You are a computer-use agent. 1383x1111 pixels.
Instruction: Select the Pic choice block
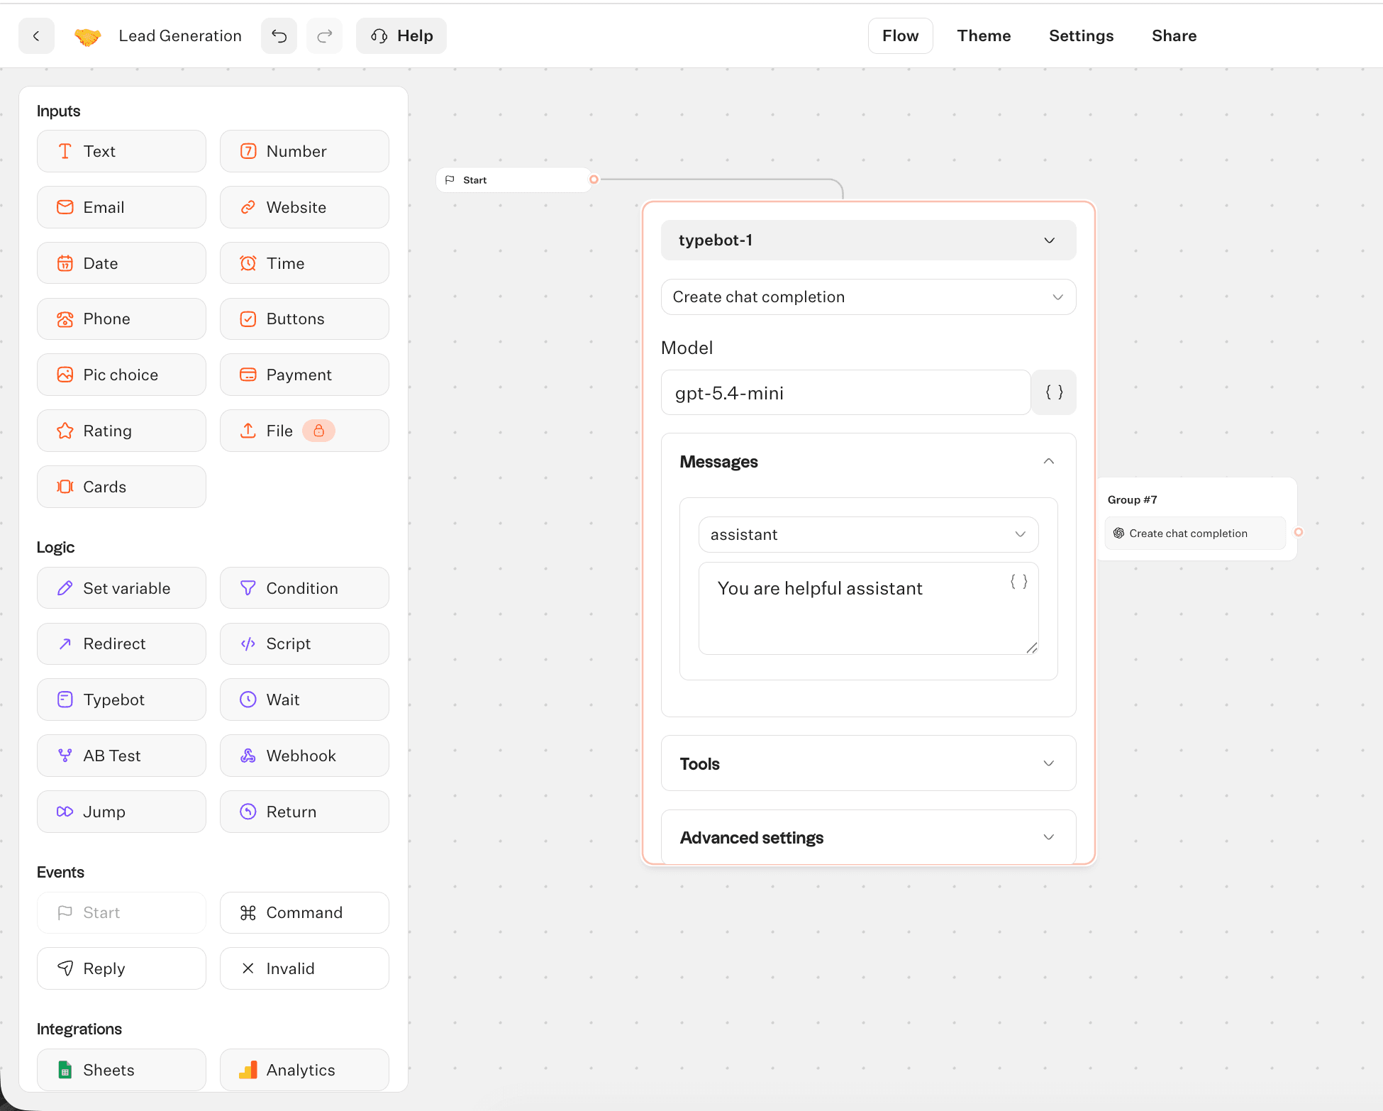click(121, 375)
